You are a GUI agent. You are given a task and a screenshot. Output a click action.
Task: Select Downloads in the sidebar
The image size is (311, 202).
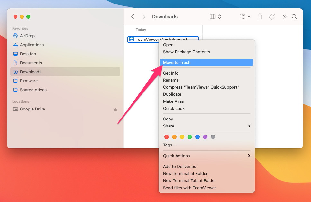(x=65, y=72)
